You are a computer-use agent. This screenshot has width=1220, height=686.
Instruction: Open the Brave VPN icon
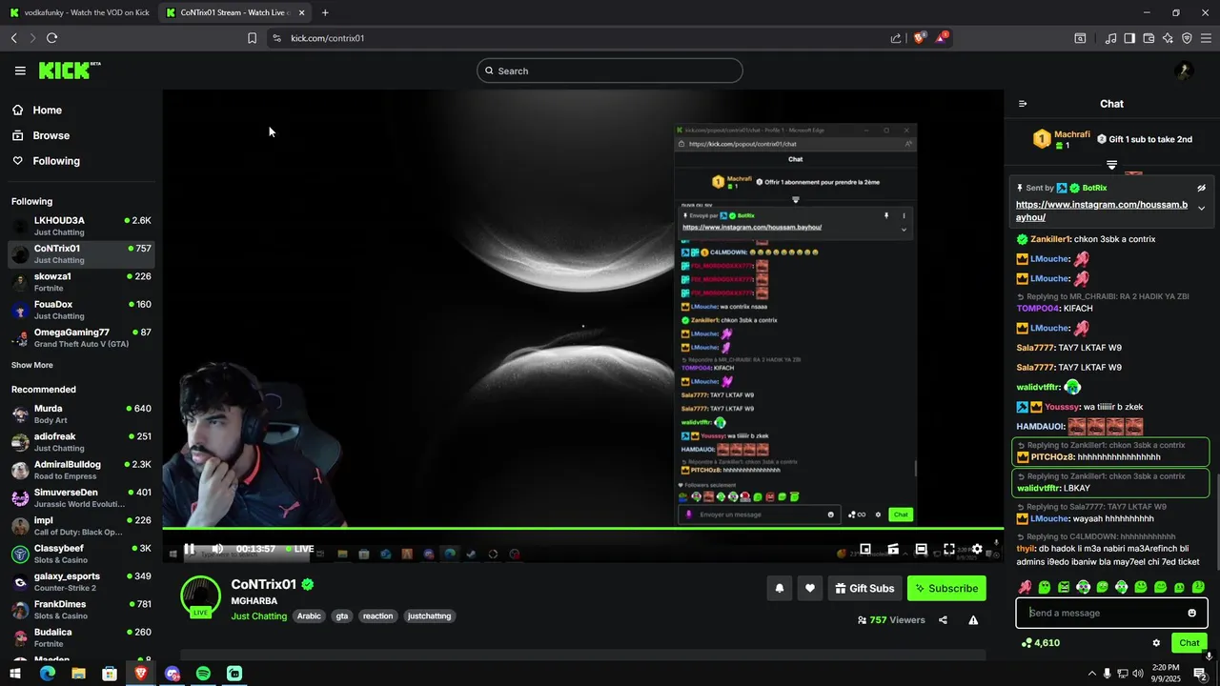click(x=1187, y=38)
